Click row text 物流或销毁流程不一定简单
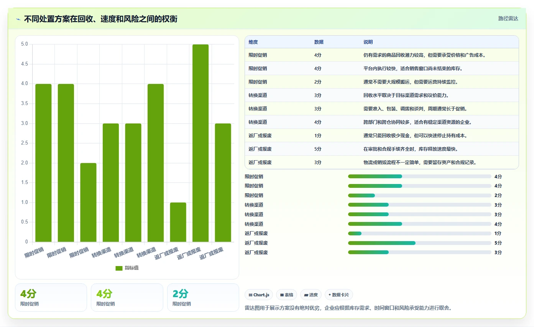Image resolution: width=534 pixels, height=327 pixels. coord(391,163)
